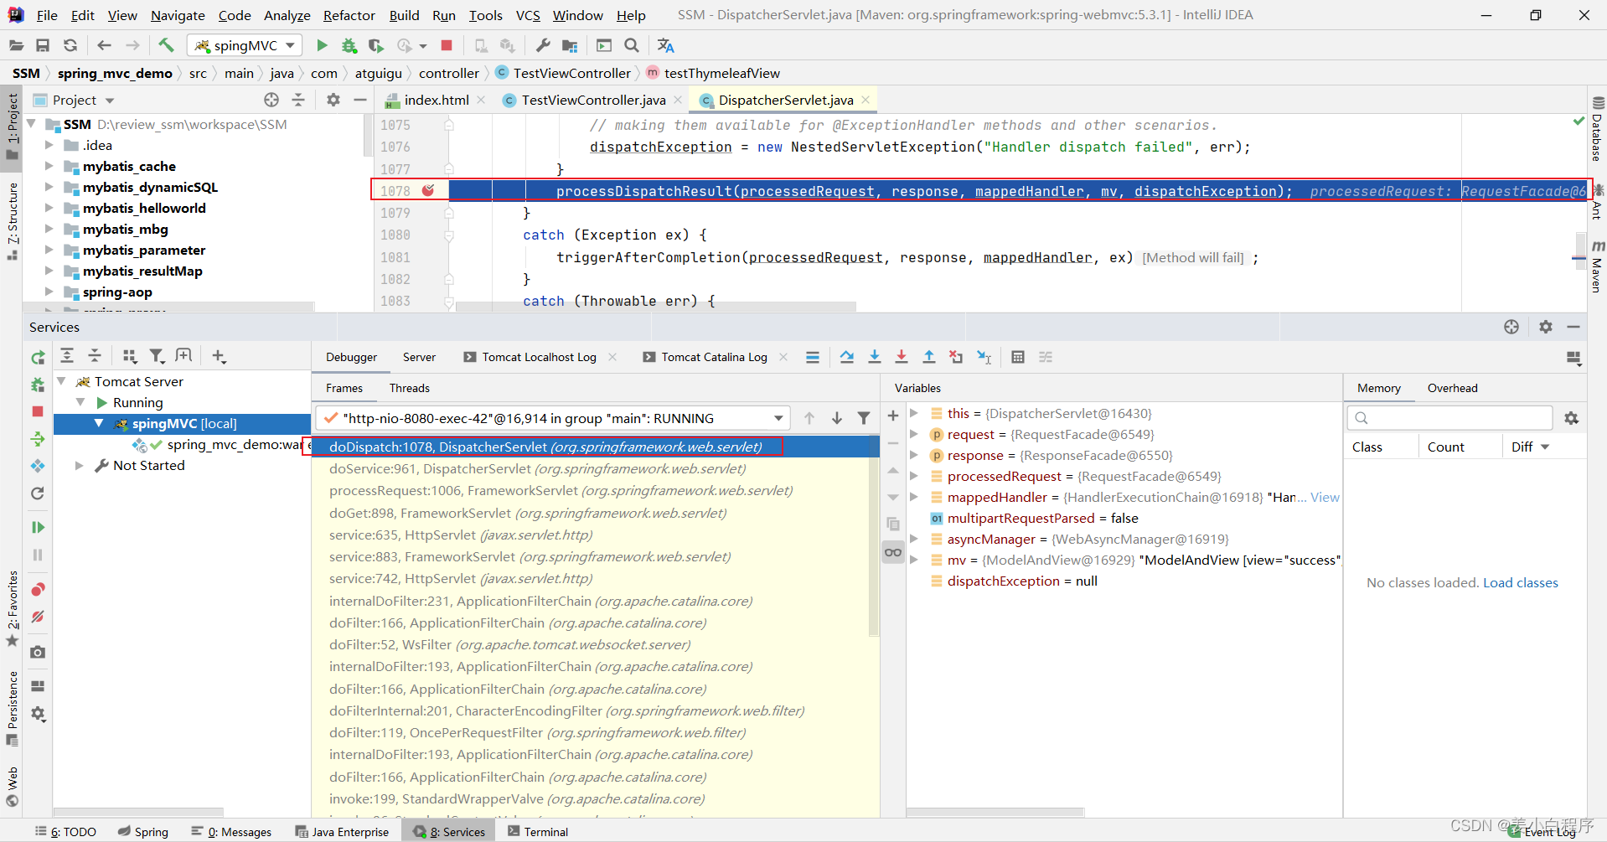Stop the running process with the red square in the main toolbar
This screenshot has width=1607, height=842.
coord(447,45)
